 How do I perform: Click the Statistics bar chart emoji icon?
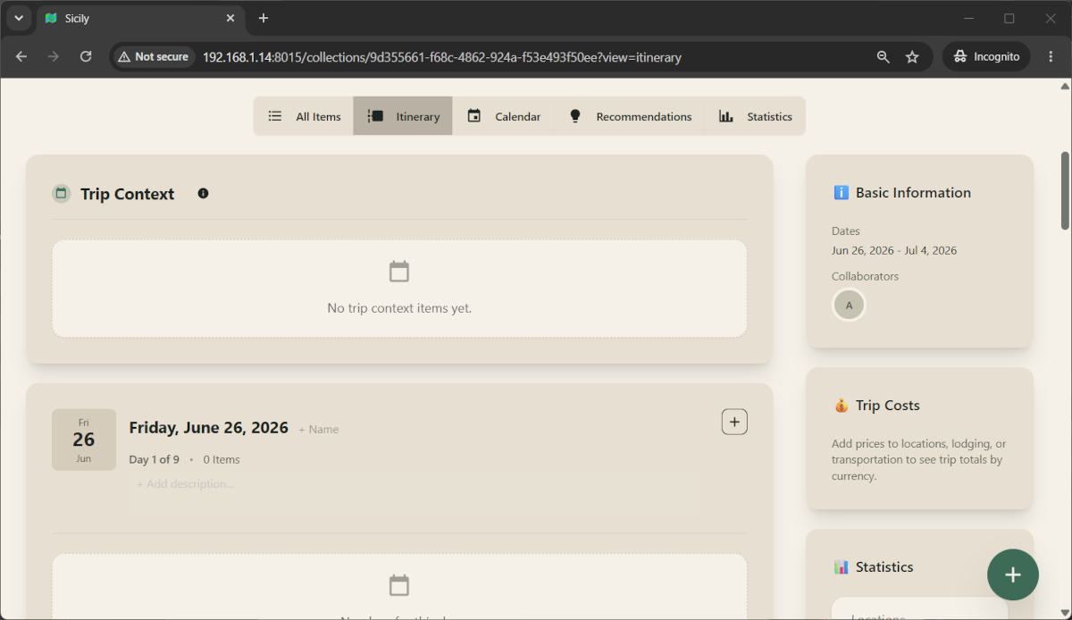pos(841,567)
